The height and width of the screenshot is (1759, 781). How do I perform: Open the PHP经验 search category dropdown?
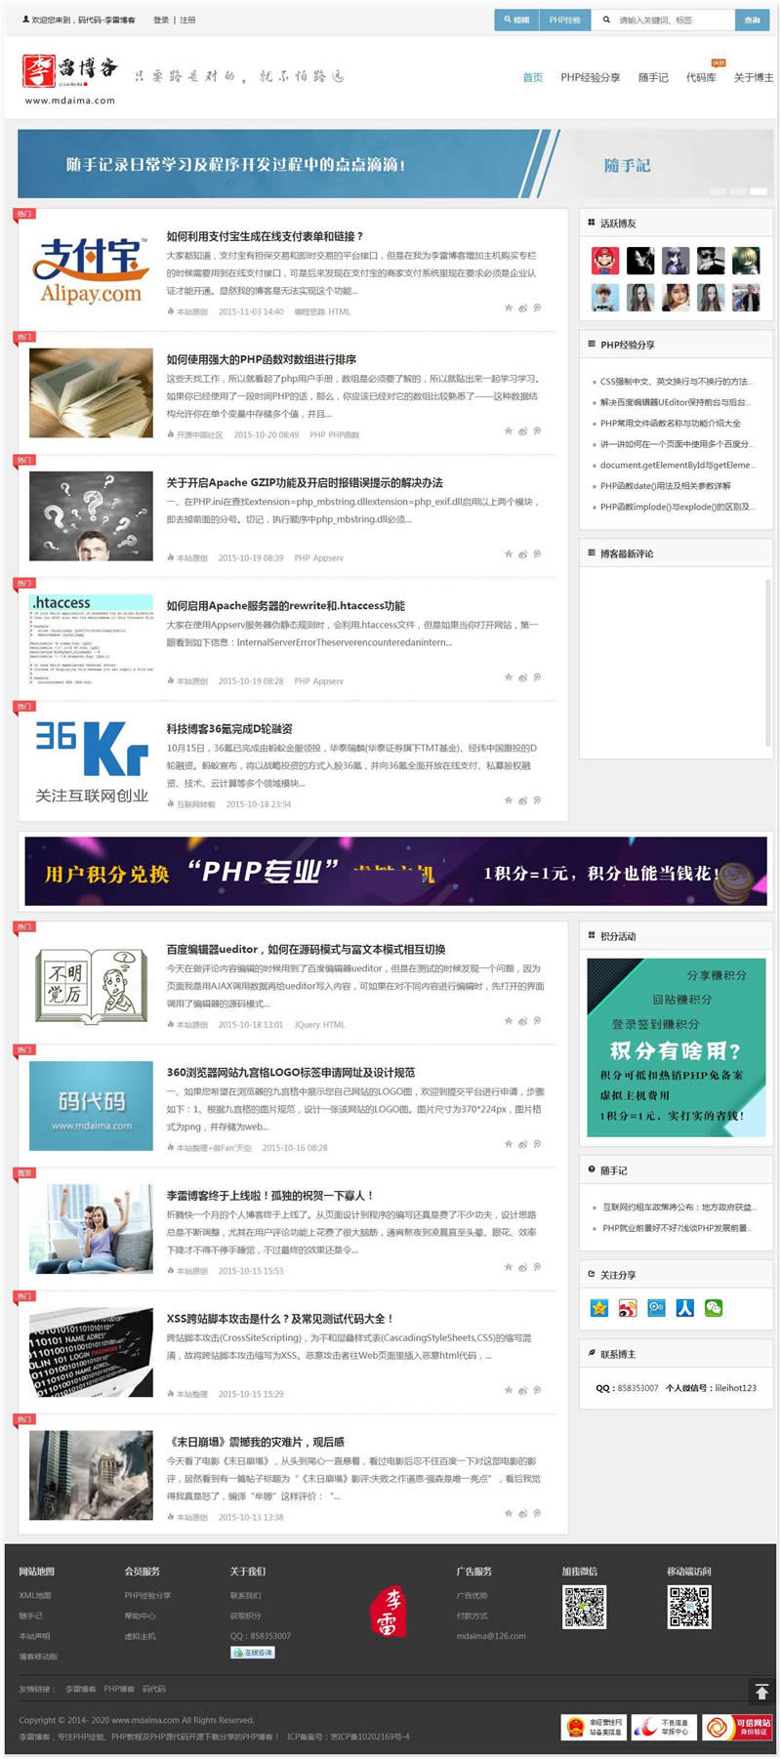[564, 20]
